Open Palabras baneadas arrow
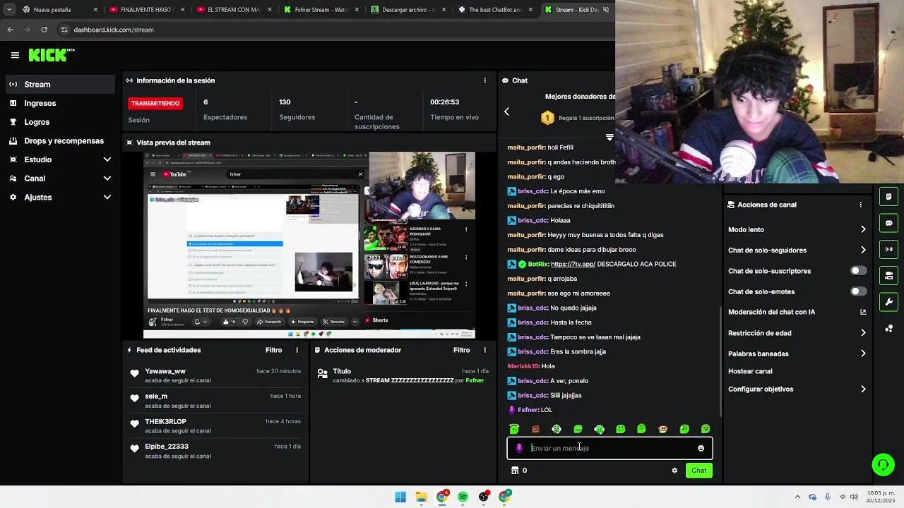 pos(863,353)
